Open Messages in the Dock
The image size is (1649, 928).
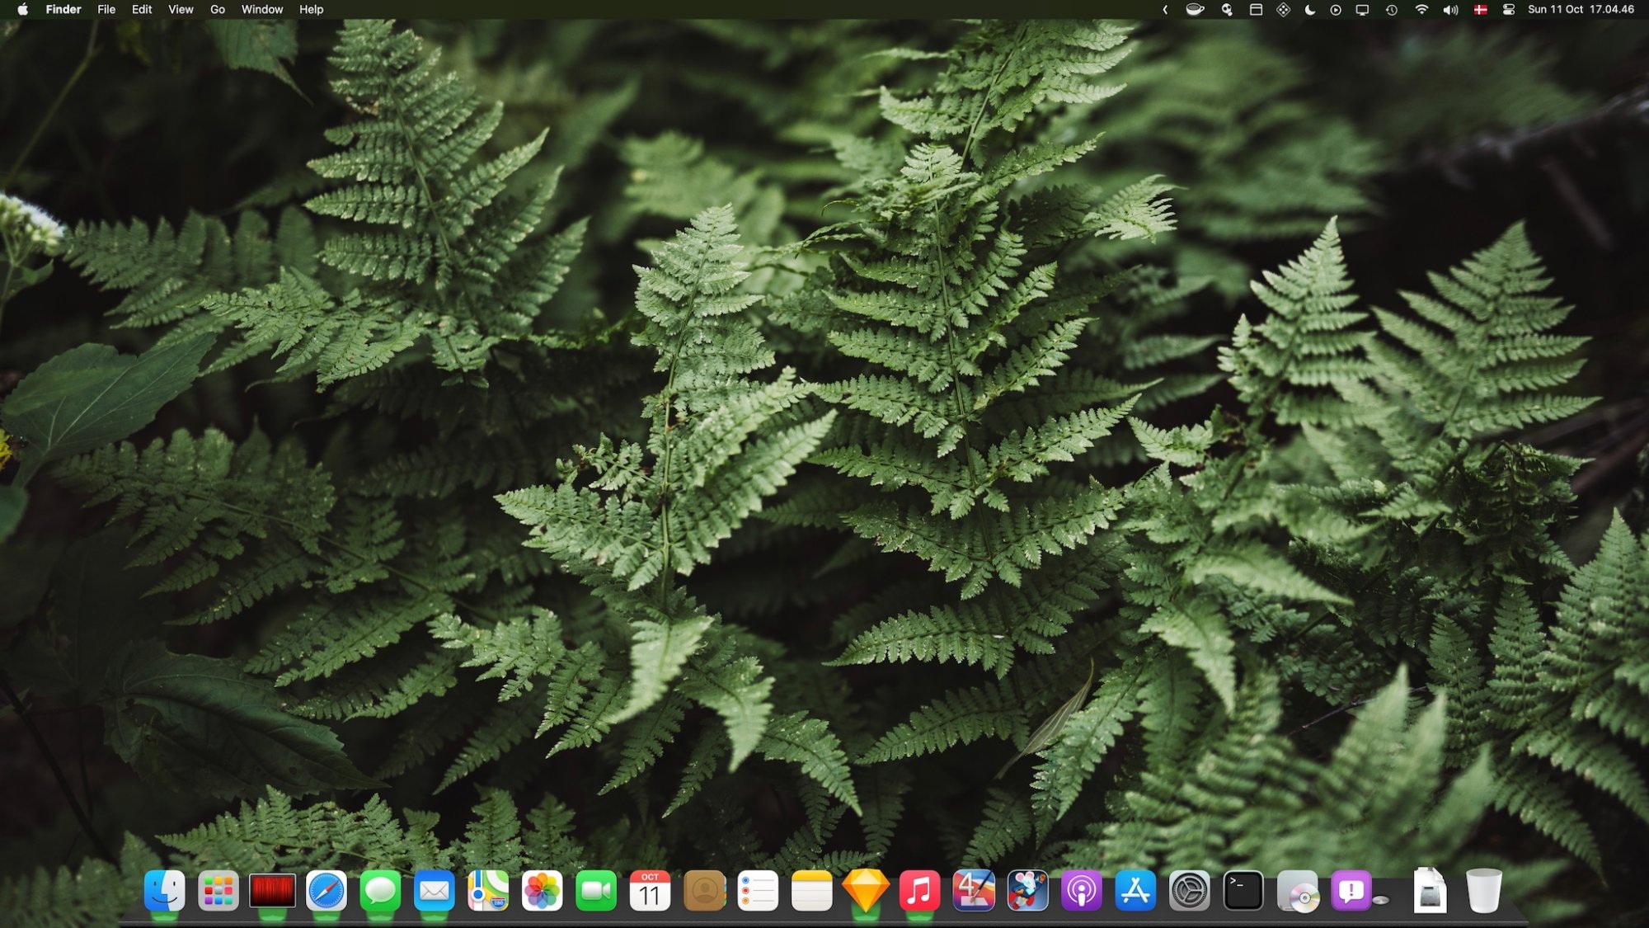pos(380,891)
